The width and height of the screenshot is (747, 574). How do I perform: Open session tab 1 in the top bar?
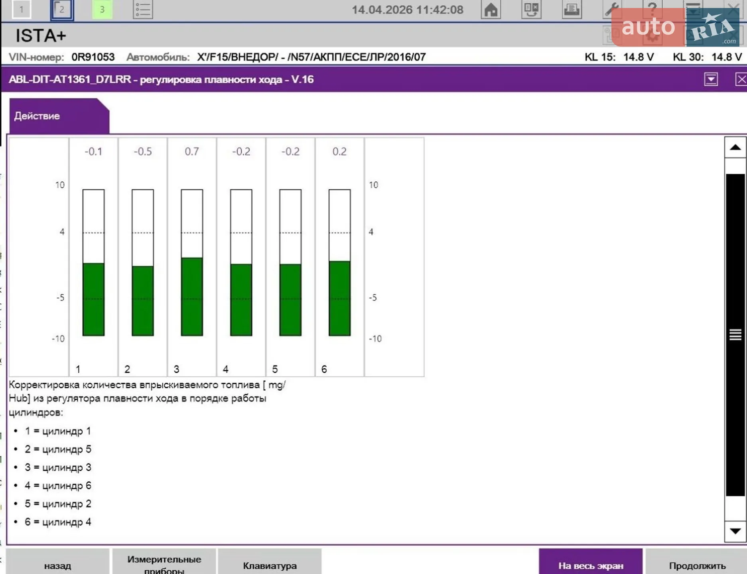tap(21, 9)
